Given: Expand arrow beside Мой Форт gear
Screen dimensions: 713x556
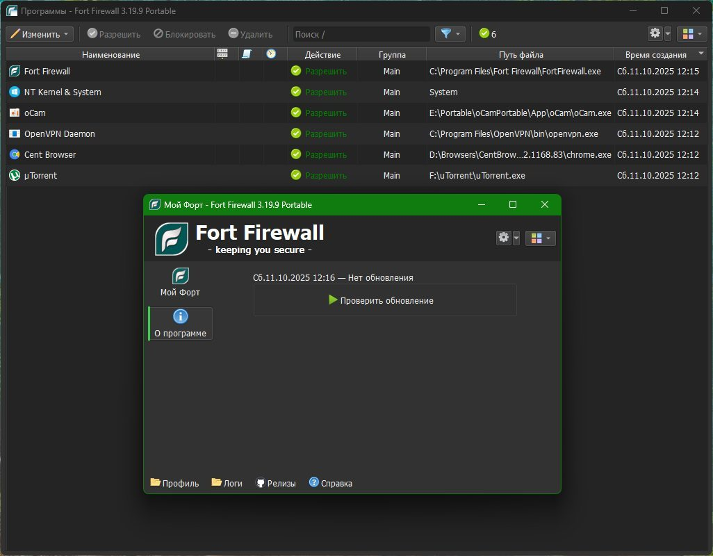Looking at the screenshot, I should (x=516, y=238).
